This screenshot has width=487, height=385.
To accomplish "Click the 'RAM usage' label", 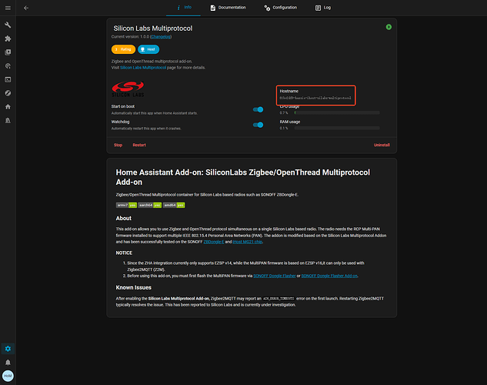I will coord(290,122).
